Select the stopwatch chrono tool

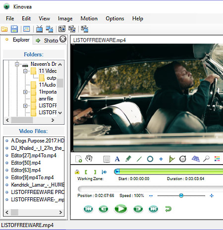coord(183,159)
